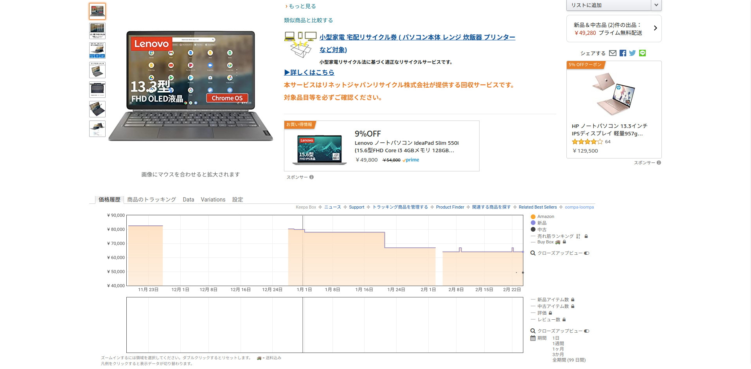
Task: Open oompa-loompa account link
Action: click(579, 207)
